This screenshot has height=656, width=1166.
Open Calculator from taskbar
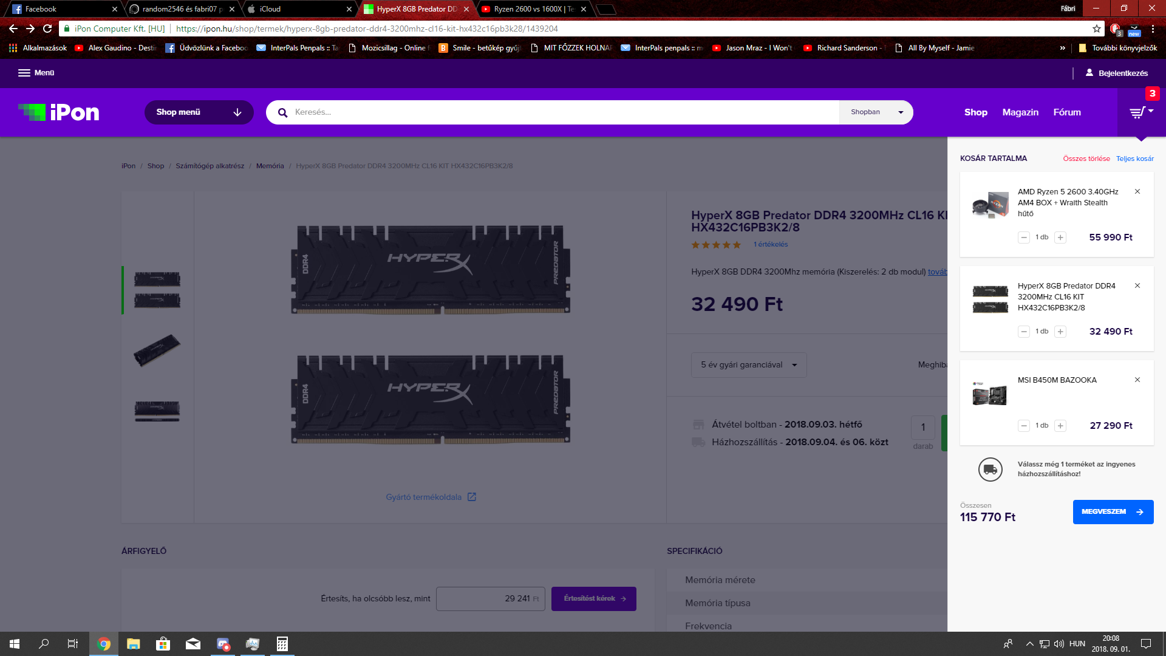point(282,644)
